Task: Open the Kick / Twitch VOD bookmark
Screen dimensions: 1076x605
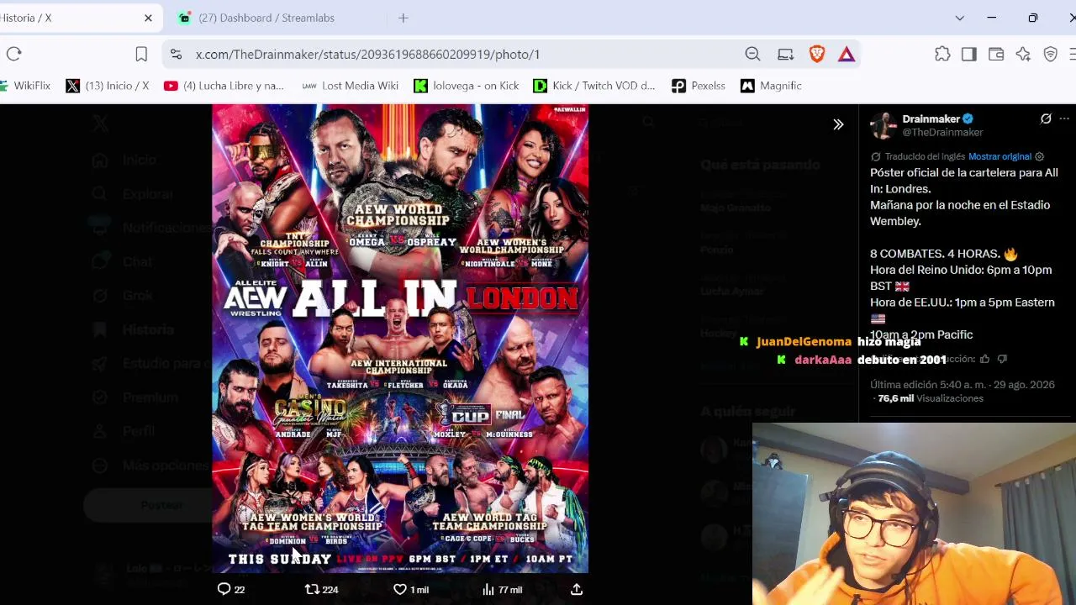Action: [x=594, y=86]
